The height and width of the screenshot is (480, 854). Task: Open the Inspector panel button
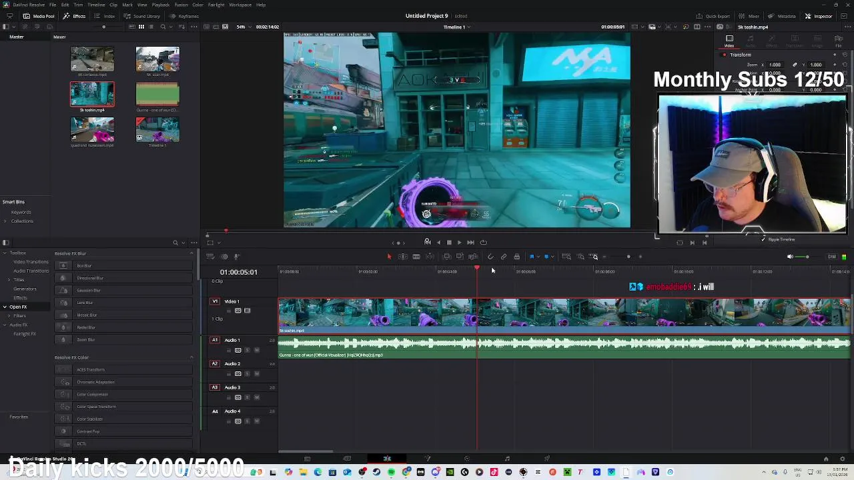[x=819, y=16]
